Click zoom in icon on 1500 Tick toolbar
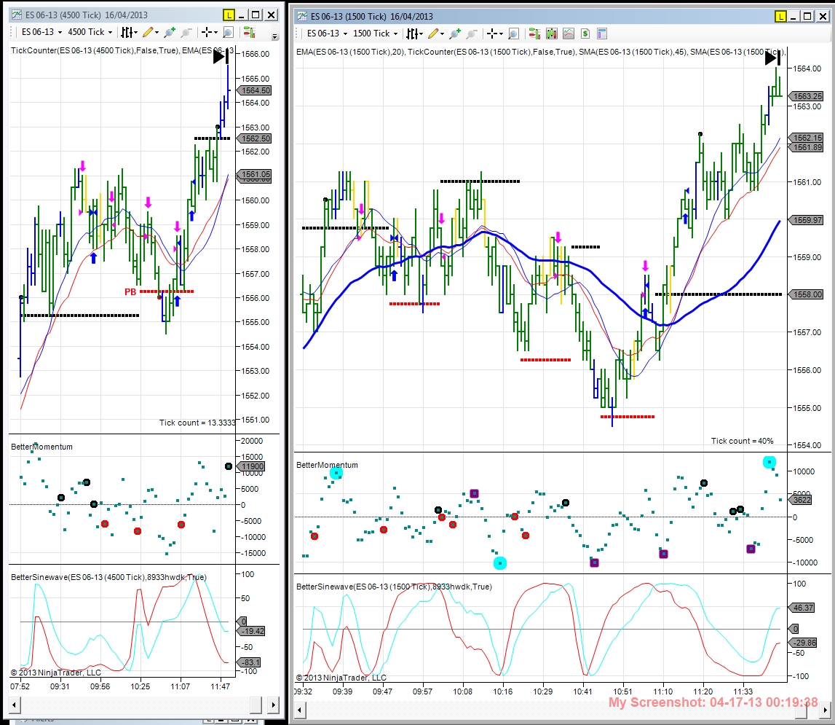The image size is (835, 725). point(455,34)
